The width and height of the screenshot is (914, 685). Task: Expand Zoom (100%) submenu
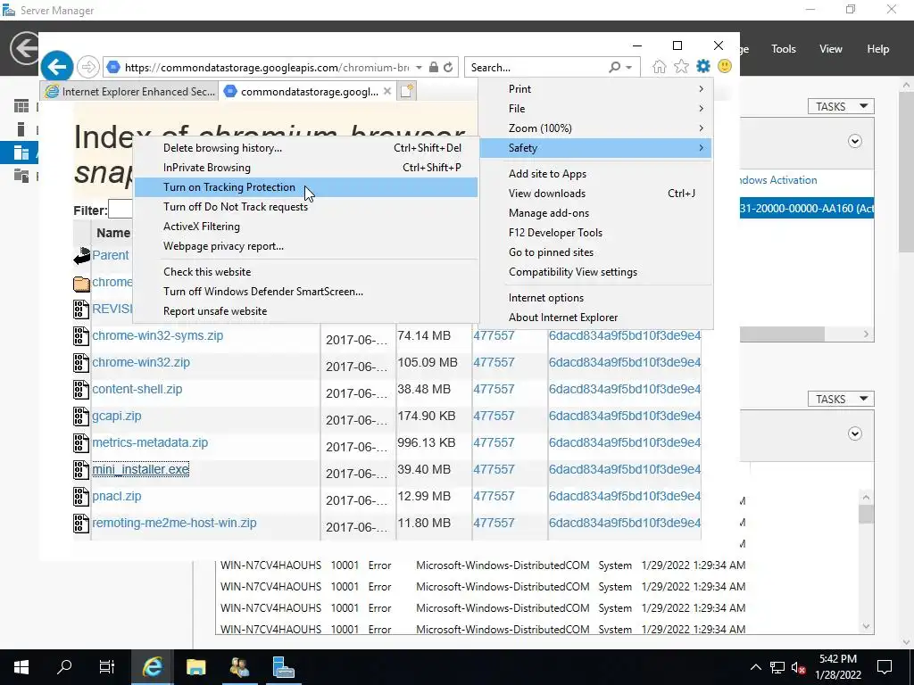coord(595,128)
